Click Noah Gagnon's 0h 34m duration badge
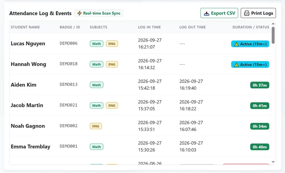The image size is (285, 173). coord(260,126)
